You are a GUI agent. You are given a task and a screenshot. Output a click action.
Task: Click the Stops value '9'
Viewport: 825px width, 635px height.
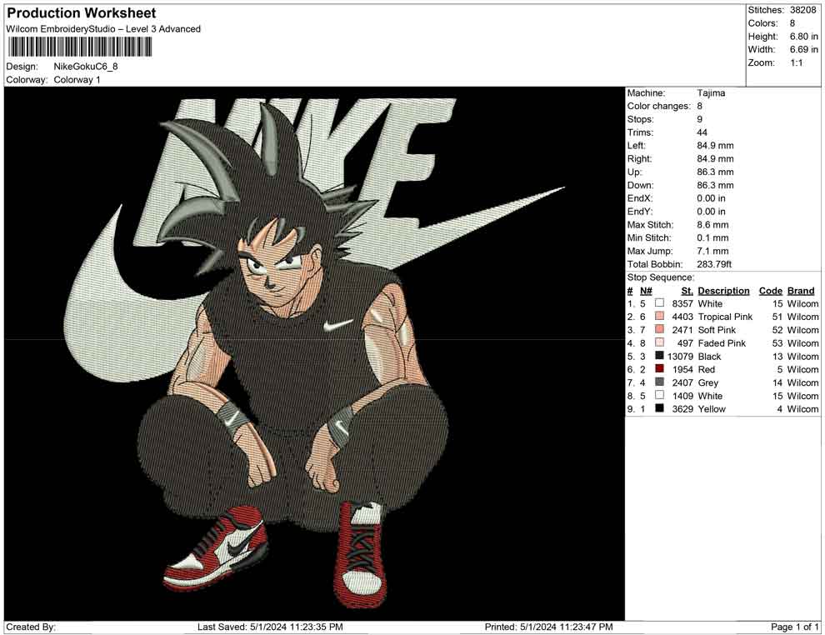click(700, 119)
